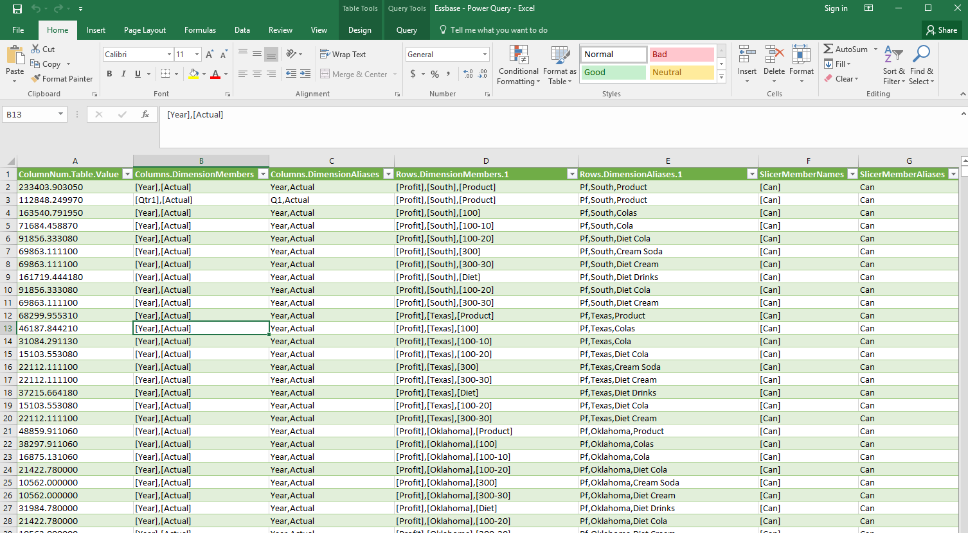Switch to the Query ribbon tab

pos(406,30)
